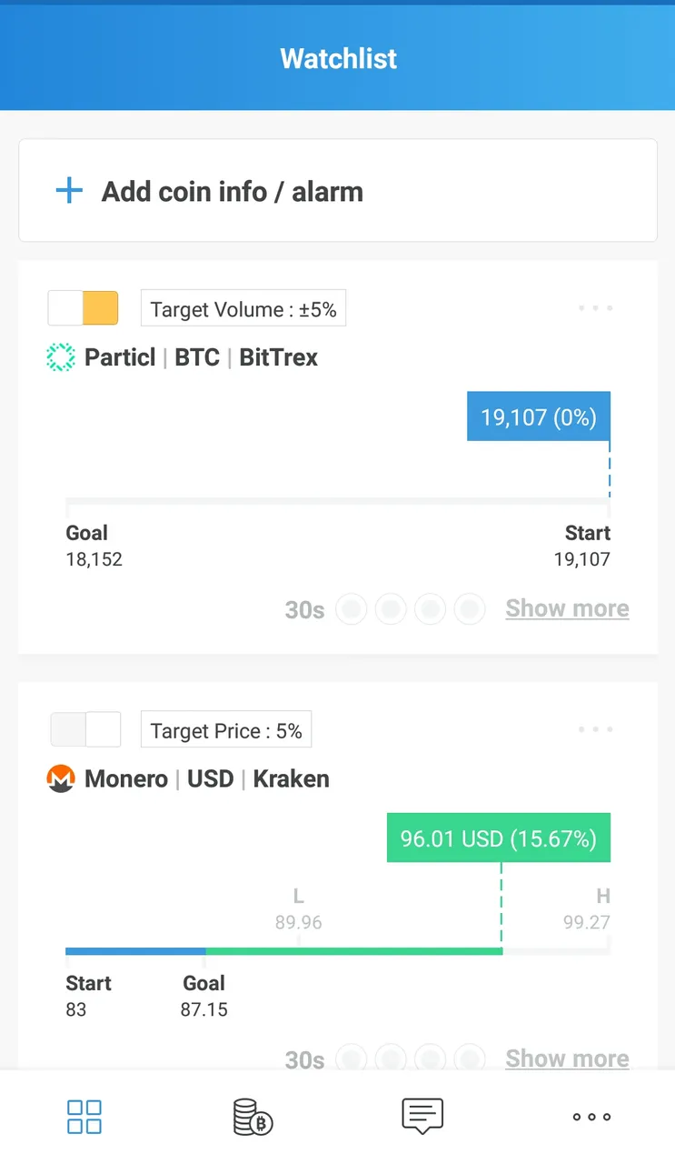Viewport: 675px width, 1164px height.
Task: Tap Add coin info / alarm button
Action: point(338,191)
